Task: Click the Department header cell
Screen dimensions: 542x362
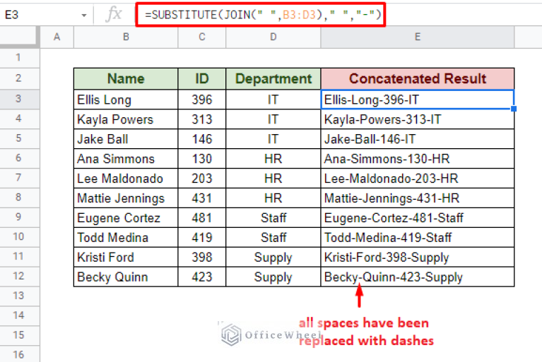Action: pyautogui.click(x=273, y=79)
